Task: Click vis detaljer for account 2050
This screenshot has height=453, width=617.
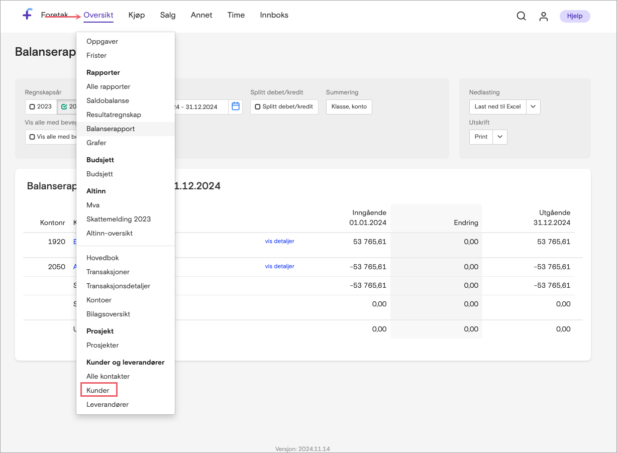Action: pos(280,266)
